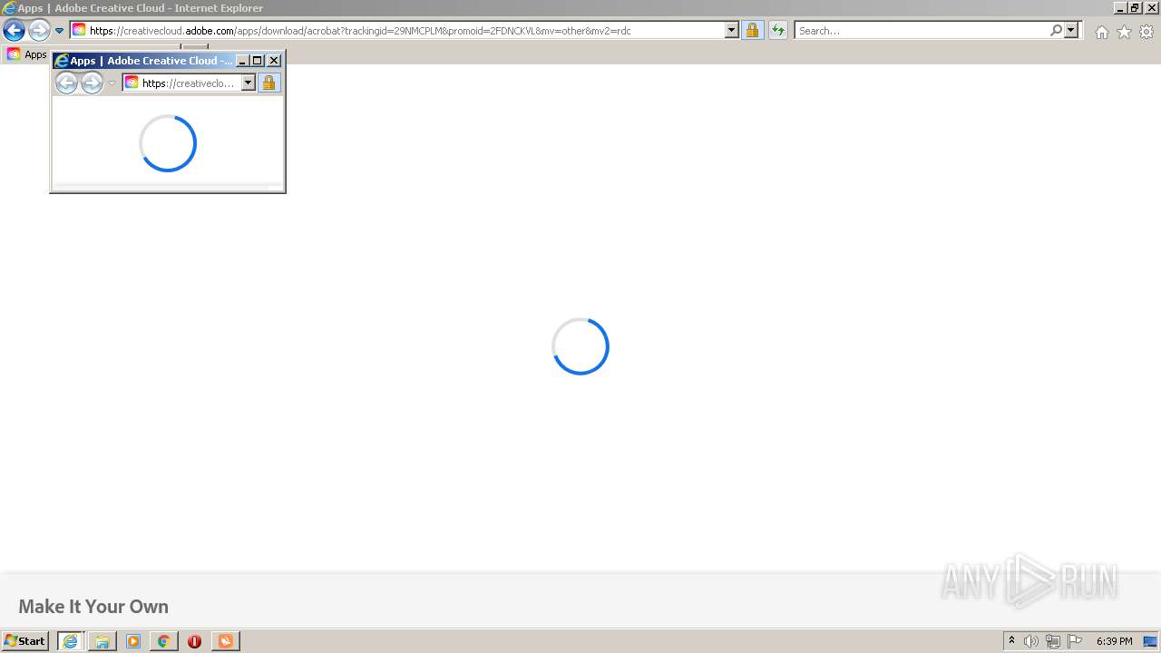Open Action Center flag icon

pyautogui.click(x=1075, y=641)
